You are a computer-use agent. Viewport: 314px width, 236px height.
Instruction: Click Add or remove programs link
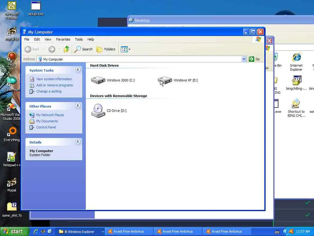(x=55, y=85)
